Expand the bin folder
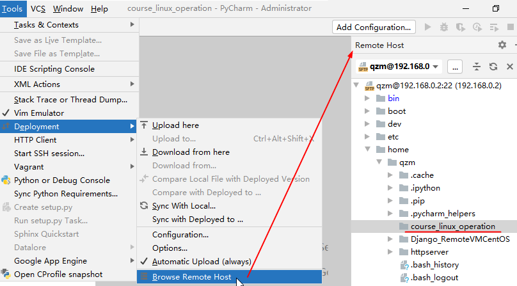This screenshot has height=286, width=517. (367, 99)
